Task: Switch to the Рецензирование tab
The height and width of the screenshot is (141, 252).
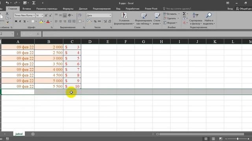Action: click(102, 9)
